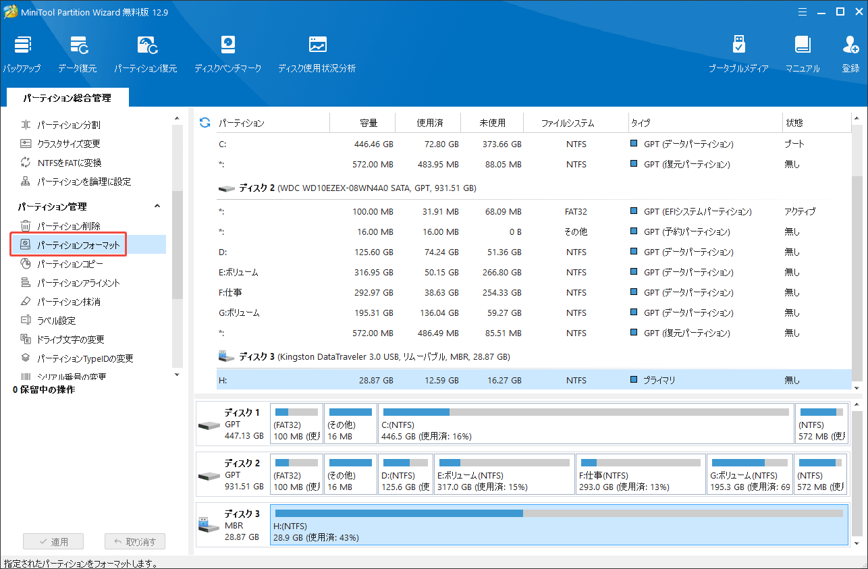
Task: Choose パーティションを論理に設定
Action: pyautogui.click(x=76, y=182)
